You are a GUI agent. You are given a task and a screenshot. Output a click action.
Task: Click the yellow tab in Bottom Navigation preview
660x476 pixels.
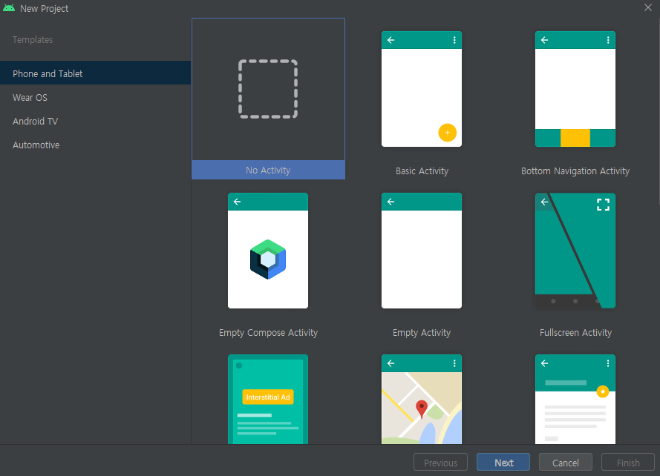click(x=575, y=138)
